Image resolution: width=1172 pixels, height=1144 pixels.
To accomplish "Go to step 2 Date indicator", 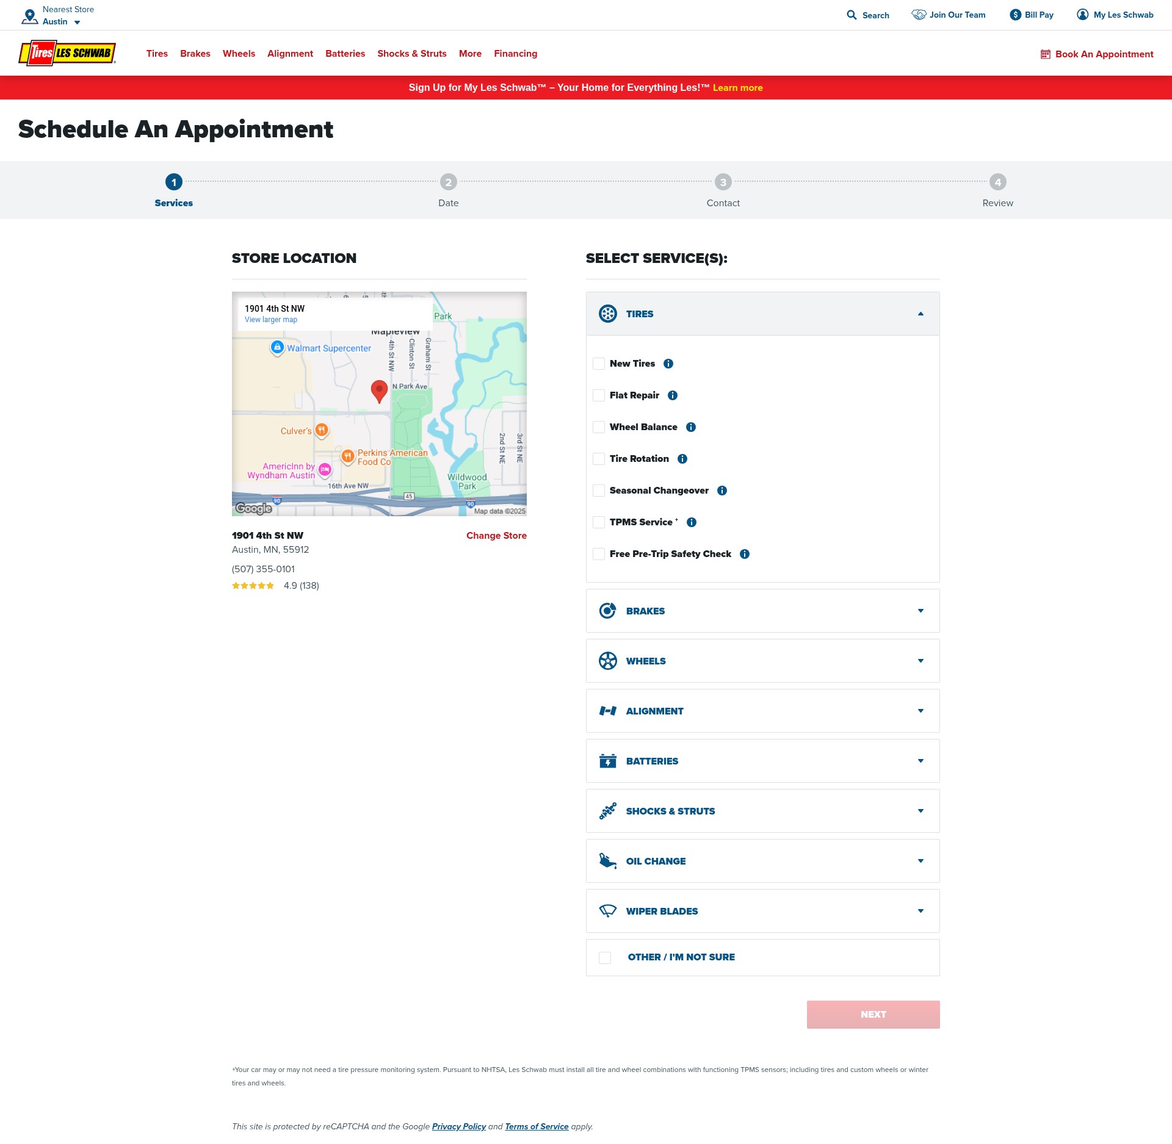I will click(448, 182).
